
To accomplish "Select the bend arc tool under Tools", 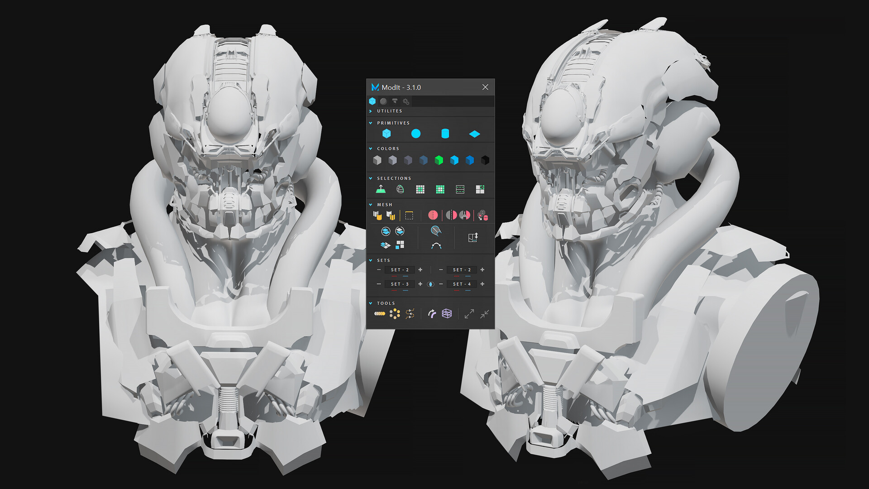I will [432, 313].
